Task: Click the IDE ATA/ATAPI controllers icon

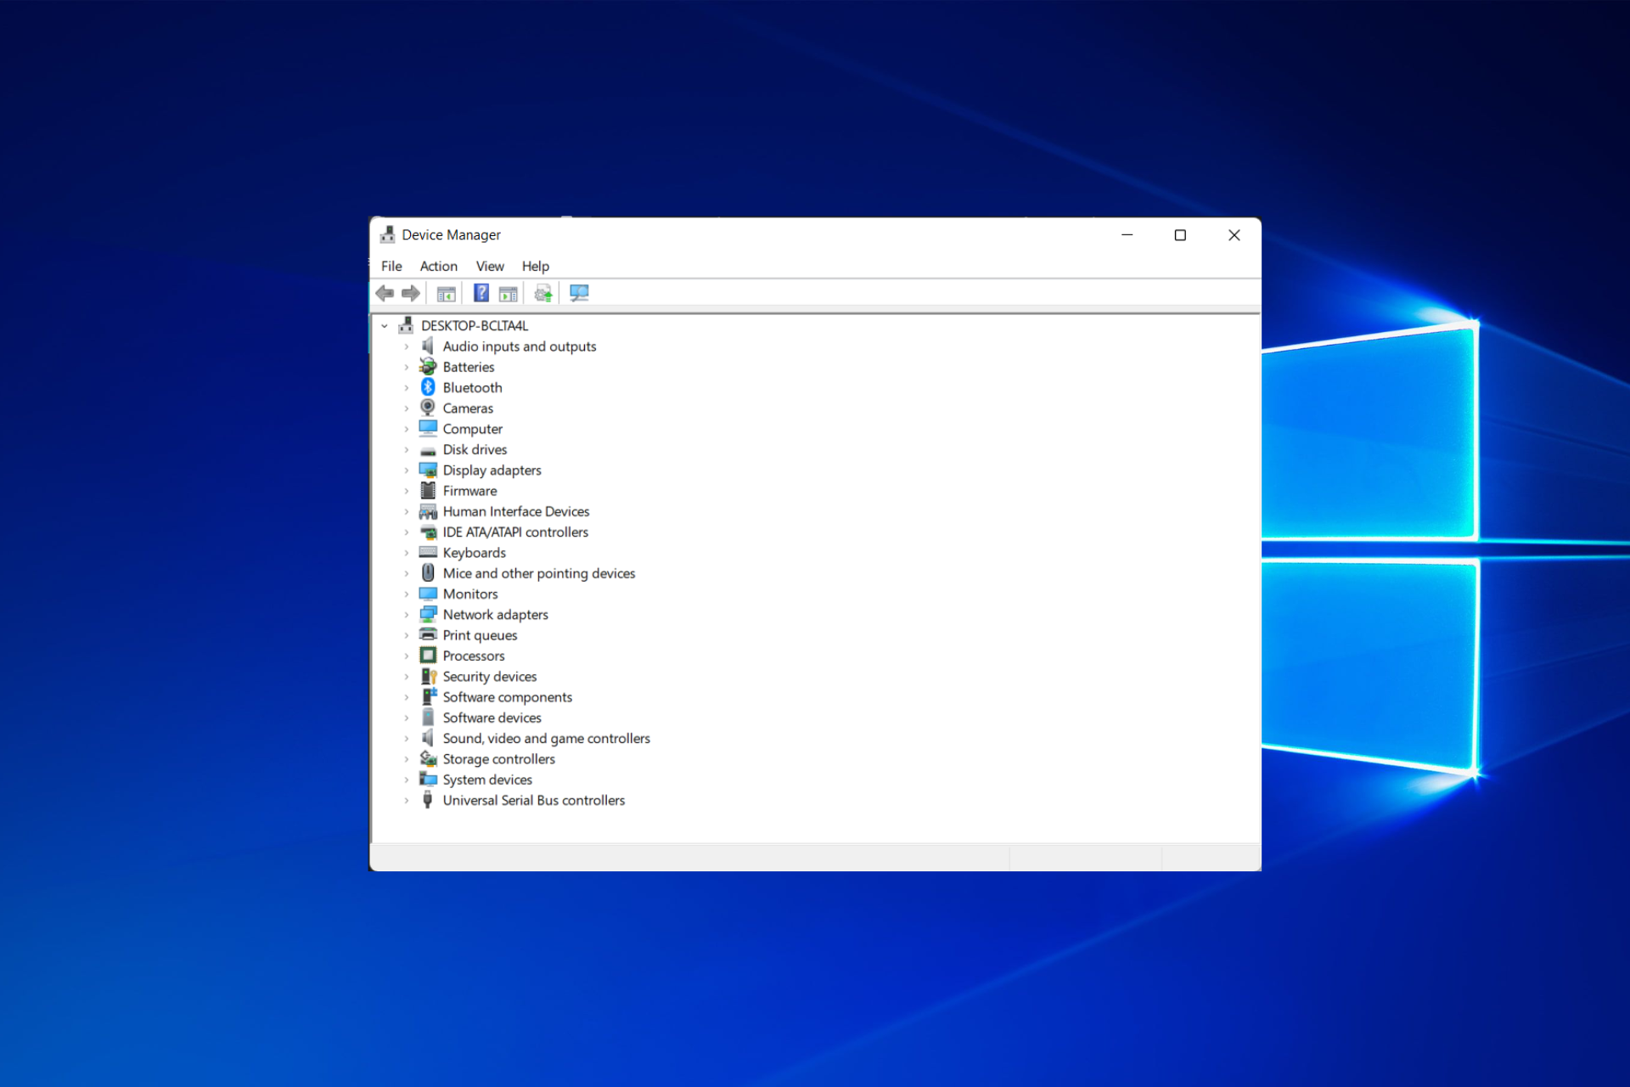Action: tap(428, 532)
